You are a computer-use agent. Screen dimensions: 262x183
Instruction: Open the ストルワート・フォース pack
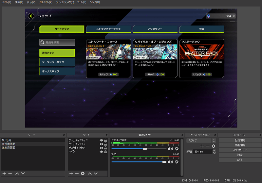pyautogui.click(x=108, y=58)
